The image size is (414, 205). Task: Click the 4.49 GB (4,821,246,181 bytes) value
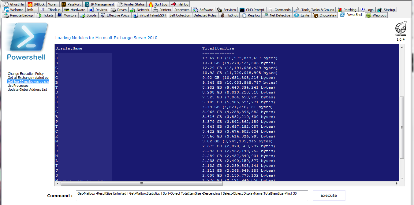point(237,107)
